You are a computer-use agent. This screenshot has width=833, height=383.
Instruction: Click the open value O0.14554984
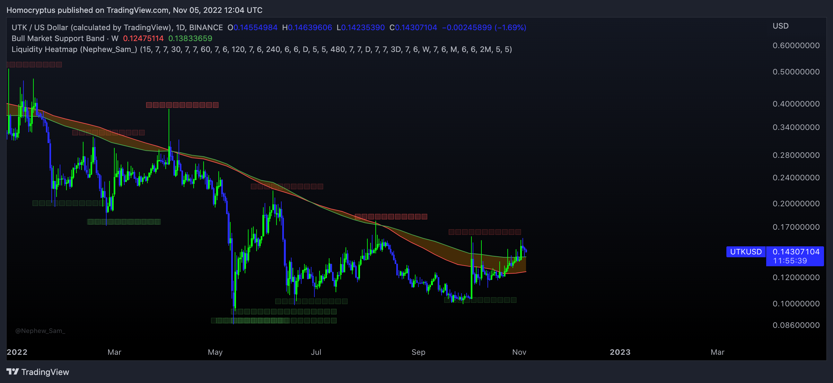pos(252,28)
